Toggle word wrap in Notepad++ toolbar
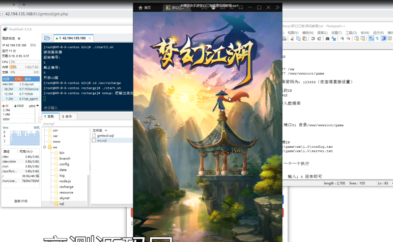 (x=371, y=39)
